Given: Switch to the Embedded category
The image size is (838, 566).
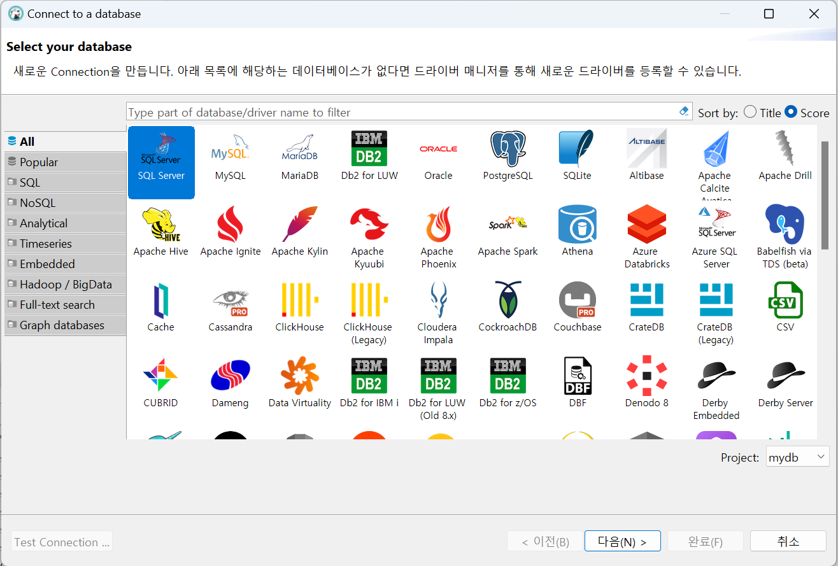Looking at the screenshot, I should tap(65, 264).
